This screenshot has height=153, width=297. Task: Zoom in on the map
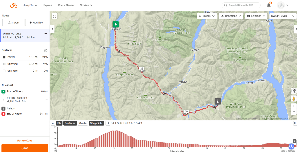pyautogui.click(x=294, y=106)
